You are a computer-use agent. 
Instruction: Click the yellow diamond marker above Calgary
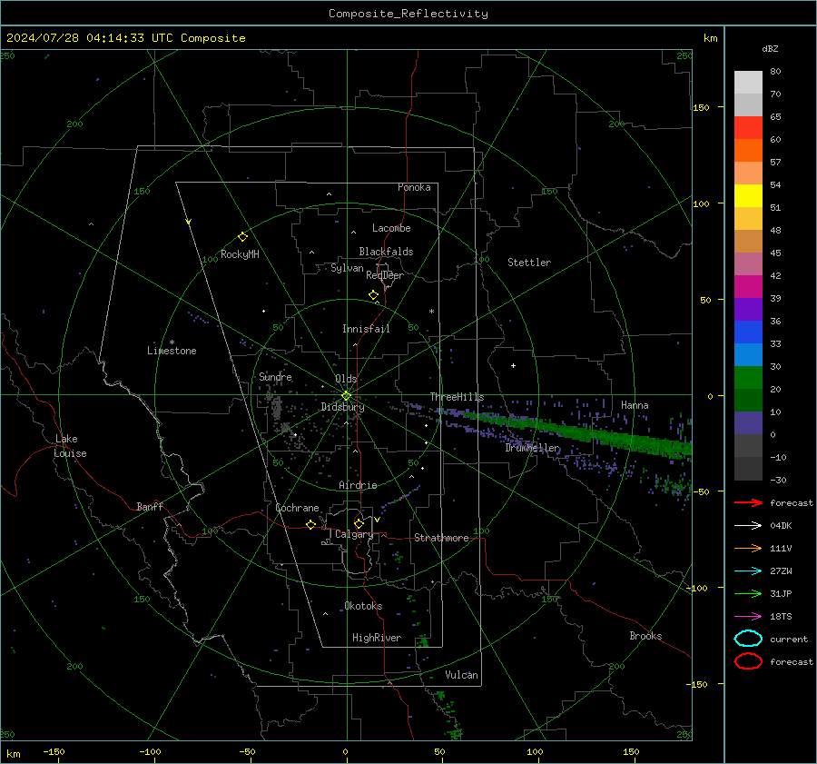[x=359, y=523]
